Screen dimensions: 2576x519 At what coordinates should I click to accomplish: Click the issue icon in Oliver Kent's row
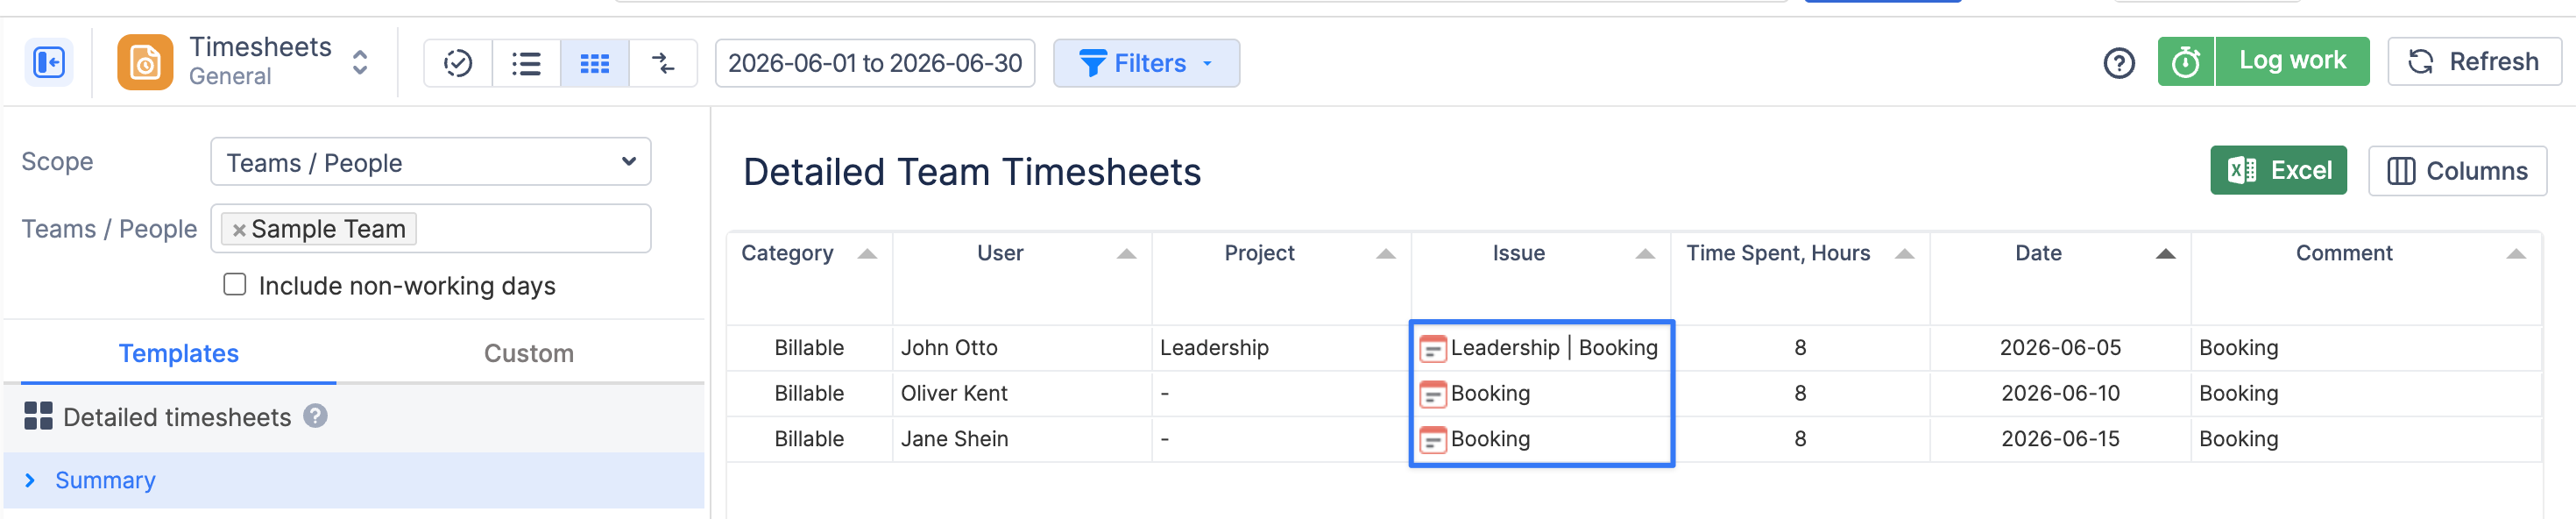pyautogui.click(x=1433, y=395)
